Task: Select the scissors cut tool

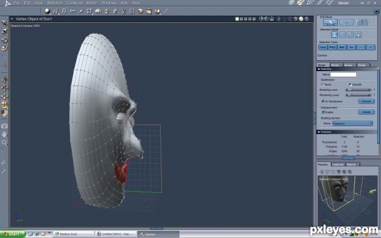Action: 72,11
